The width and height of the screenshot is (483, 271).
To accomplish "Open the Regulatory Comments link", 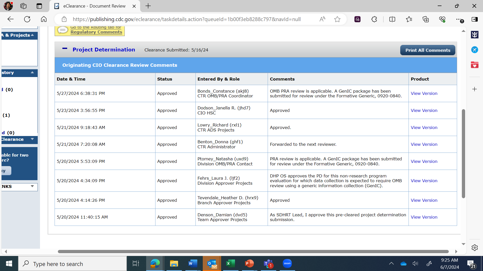I will [96, 32].
